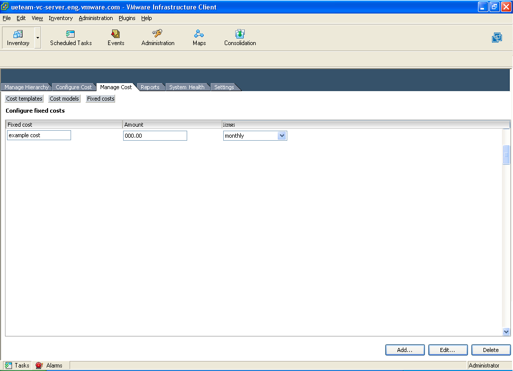Viewport: 513px width, 371px height.
Task: Open the Events view icon
Action: pos(116,34)
